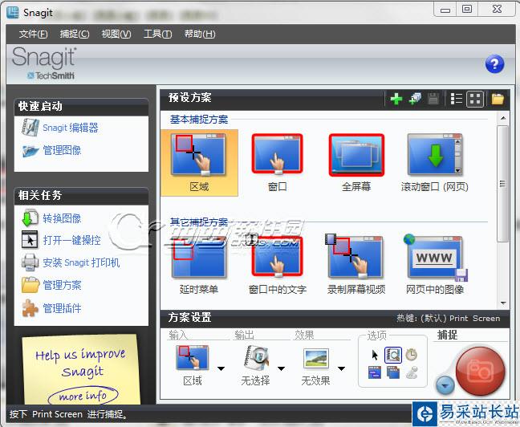Click the effects 无效果 picture icon
The height and width of the screenshot is (427, 520).
pyautogui.click(x=315, y=358)
